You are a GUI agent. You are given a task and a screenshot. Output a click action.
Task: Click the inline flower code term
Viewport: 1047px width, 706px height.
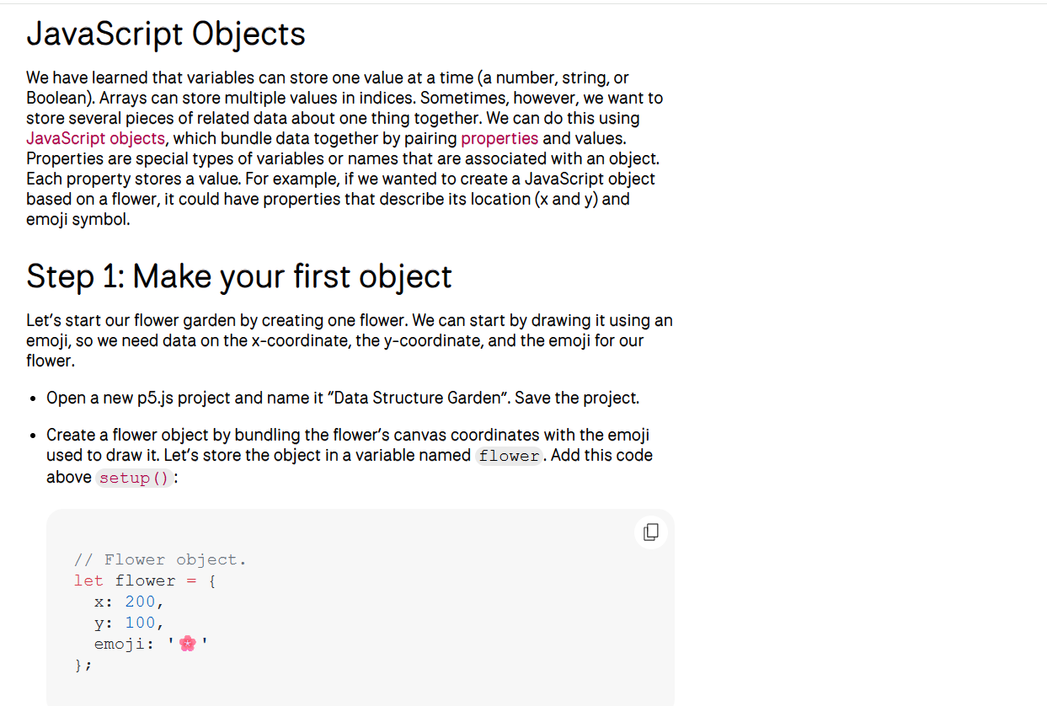tap(509, 456)
